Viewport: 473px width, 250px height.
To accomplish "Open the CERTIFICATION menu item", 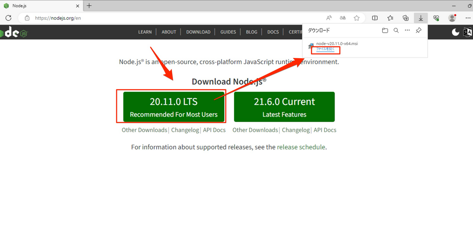I will tap(295, 32).
